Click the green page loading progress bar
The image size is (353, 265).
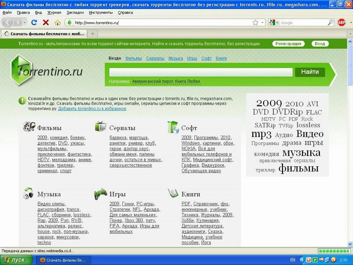pyautogui.click(x=334, y=251)
